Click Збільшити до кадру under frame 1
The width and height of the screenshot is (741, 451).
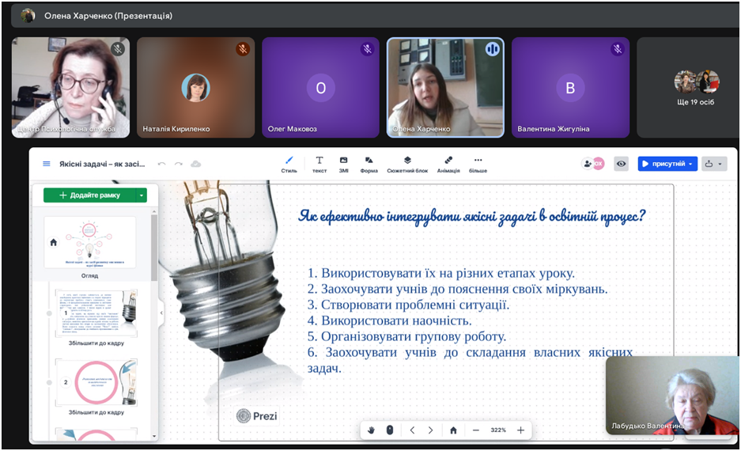[96, 343]
